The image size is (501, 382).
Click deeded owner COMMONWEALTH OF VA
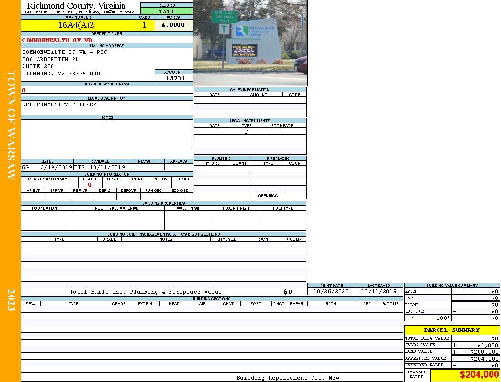click(57, 40)
